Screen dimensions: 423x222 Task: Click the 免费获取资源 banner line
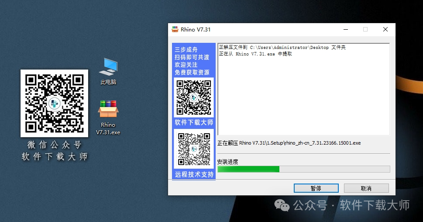(192, 73)
